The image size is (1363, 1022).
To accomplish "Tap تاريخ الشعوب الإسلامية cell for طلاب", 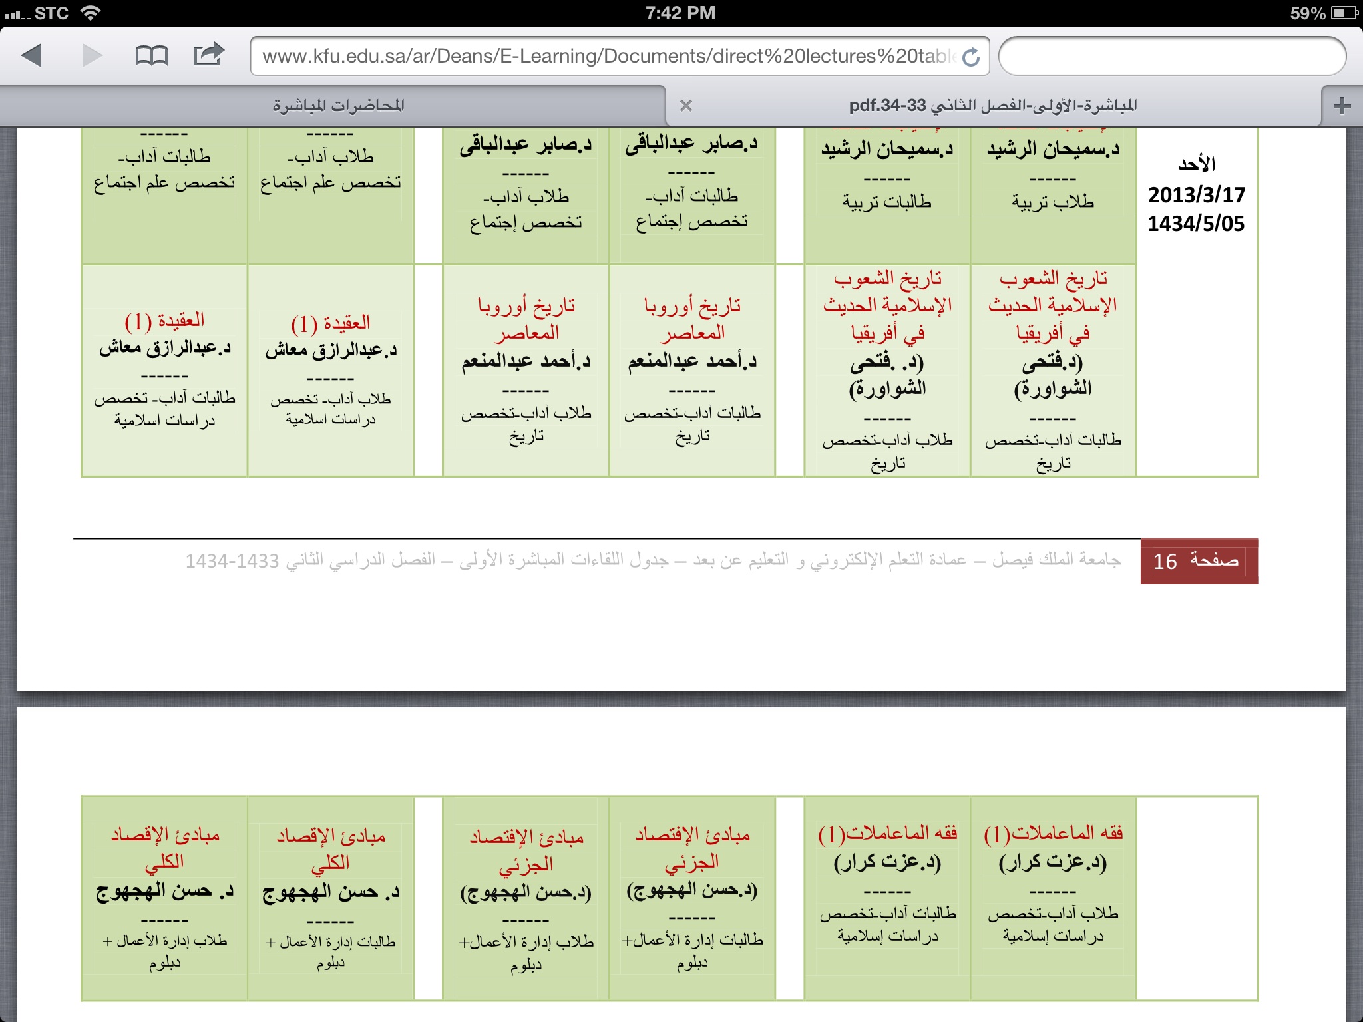I will [887, 371].
